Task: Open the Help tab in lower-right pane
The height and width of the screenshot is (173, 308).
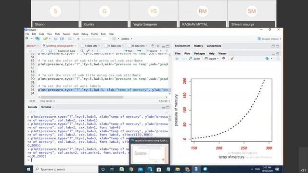Action: [212, 53]
